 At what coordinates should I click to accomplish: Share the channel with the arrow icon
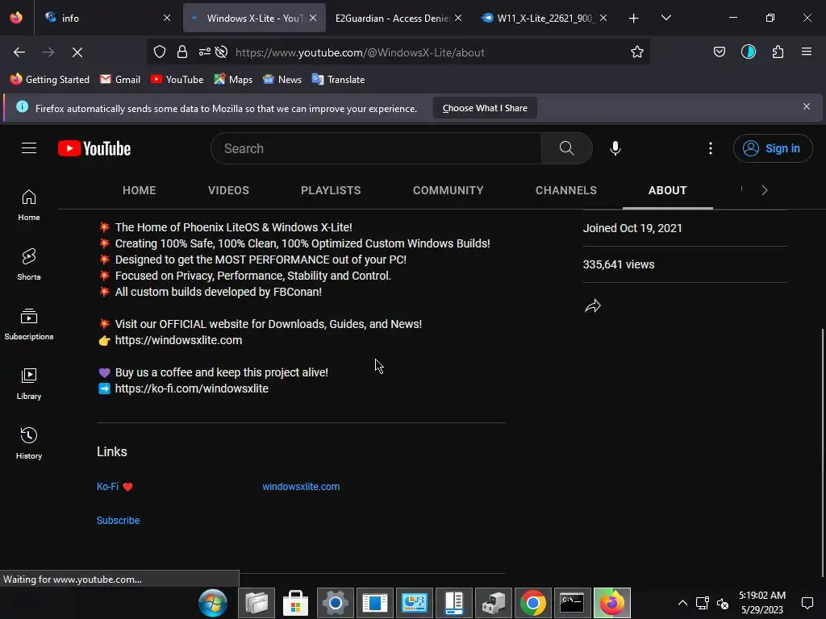tap(593, 305)
